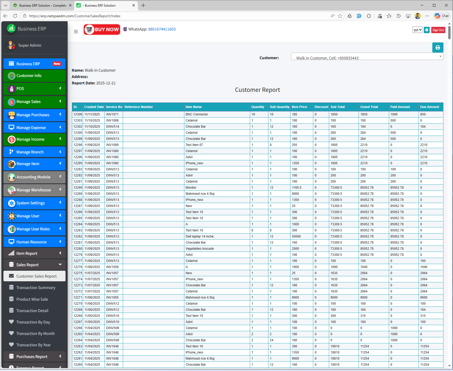This screenshot has width=453, height=371.
Task: Open the language selector showing 'en'
Action: point(417,30)
